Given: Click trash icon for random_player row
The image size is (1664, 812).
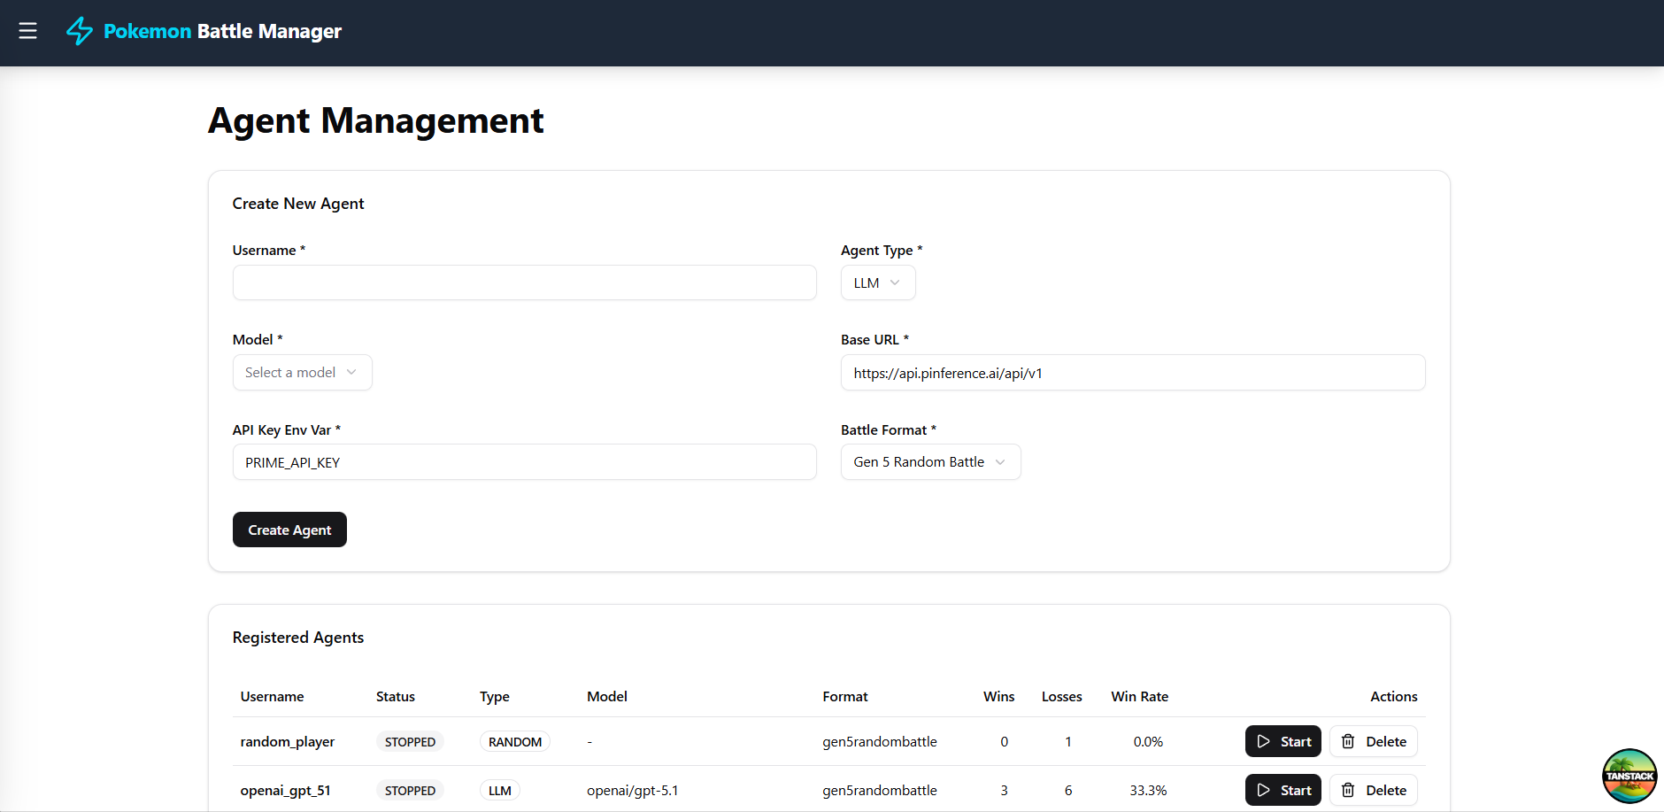Looking at the screenshot, I should [1348, 741].
